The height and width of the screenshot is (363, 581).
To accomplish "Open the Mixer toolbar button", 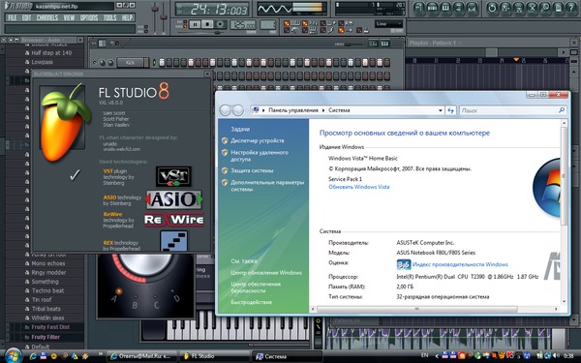I will tap(473, 9).
